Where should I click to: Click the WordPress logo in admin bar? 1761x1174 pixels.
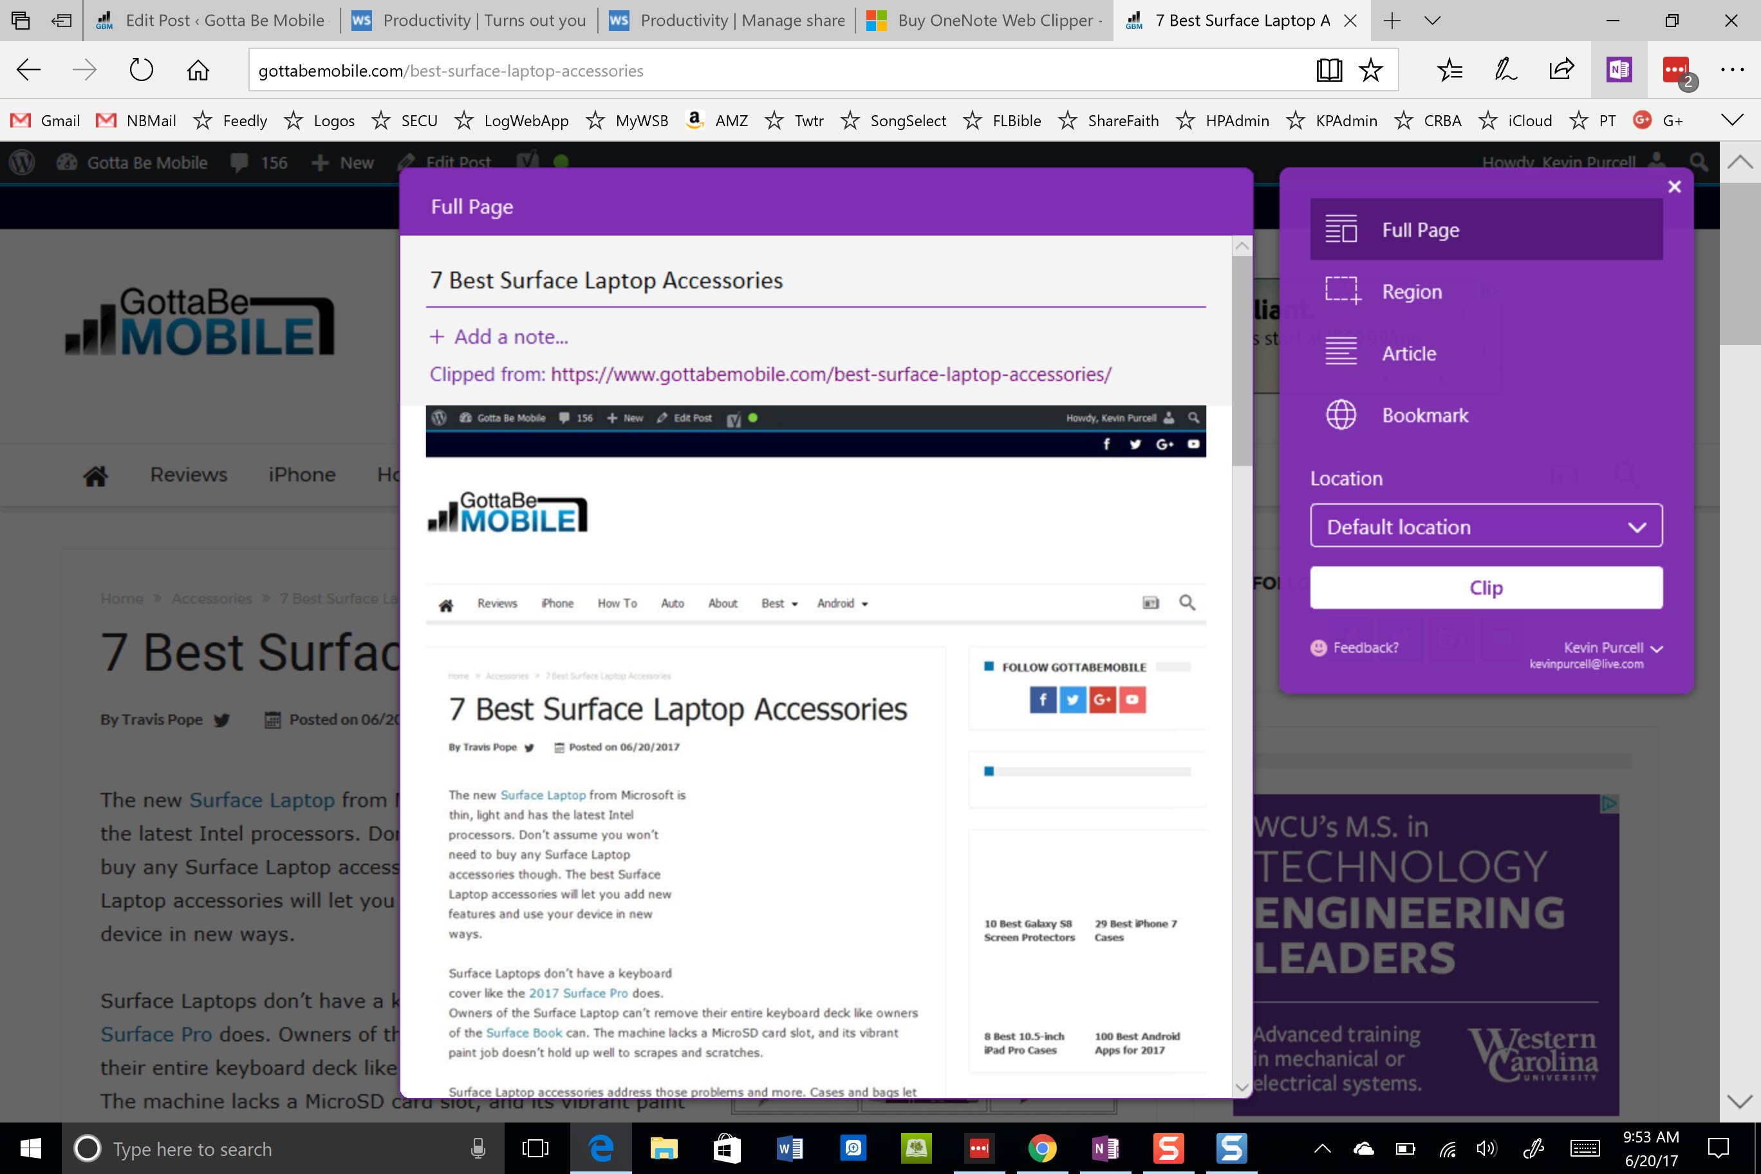pyautogui.click(x=22, y=162)
